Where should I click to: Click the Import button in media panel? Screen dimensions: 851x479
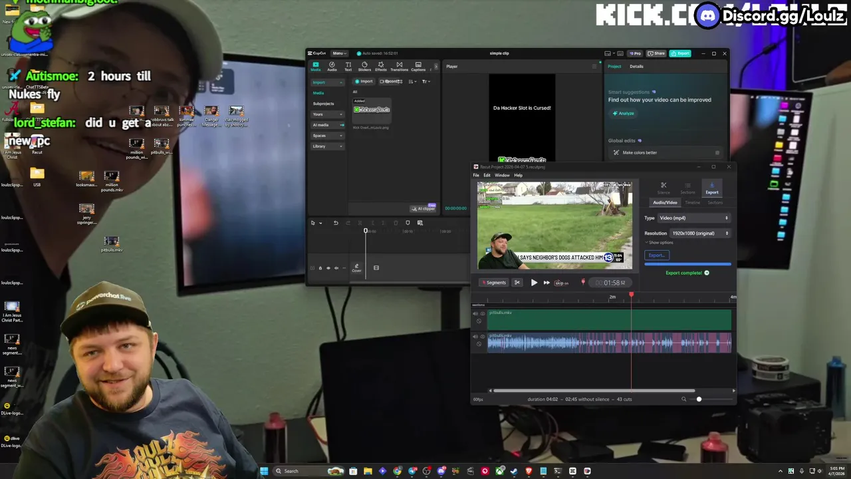364,81
